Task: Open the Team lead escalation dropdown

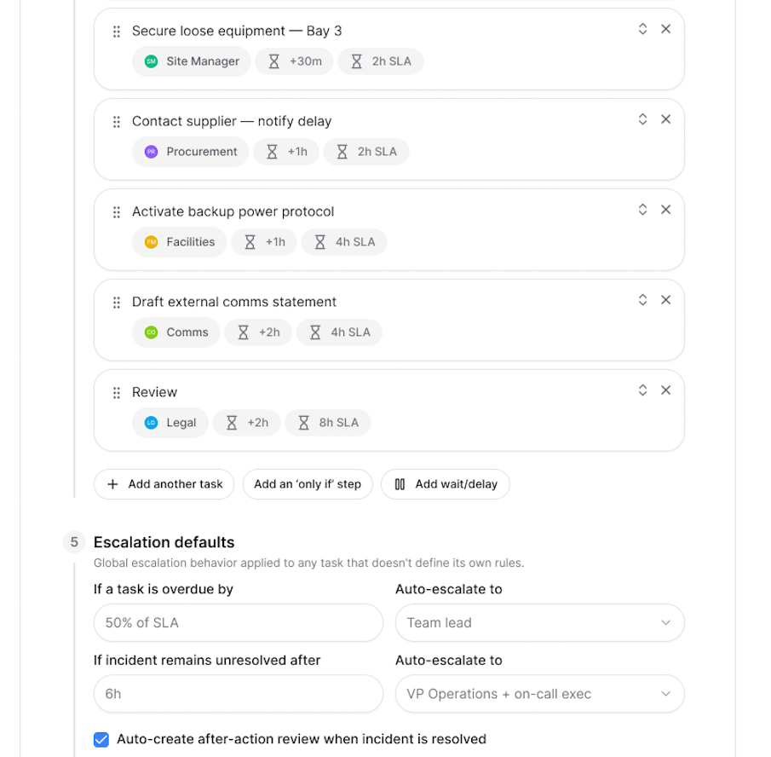Action: [540, 622]
